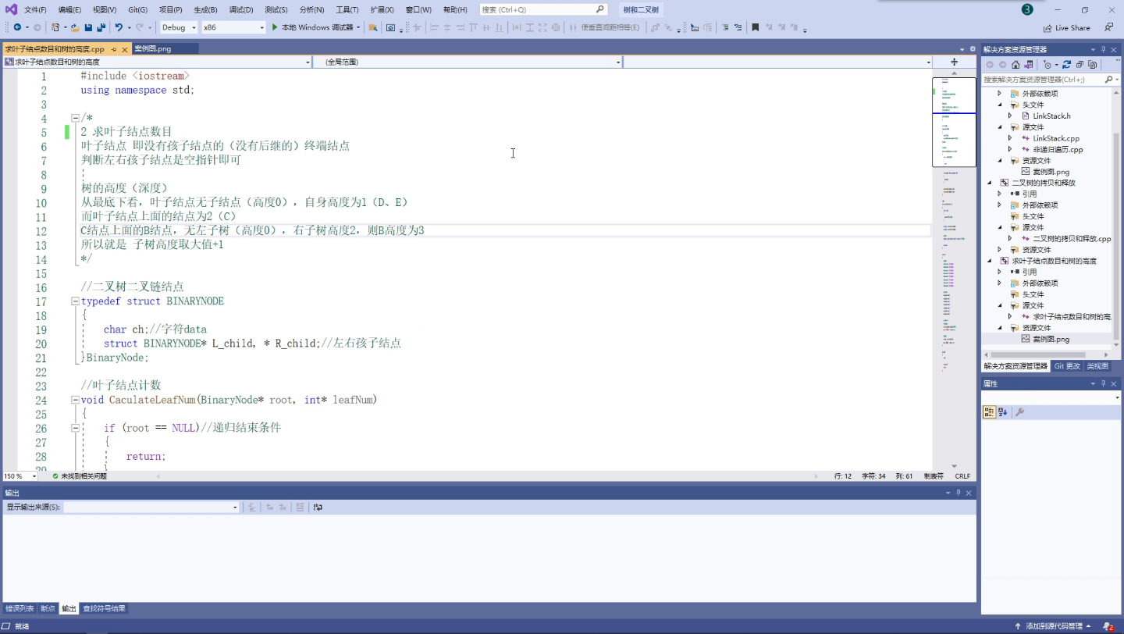Undo the last edit with the undo arrow
The width and height of the screenshot is (1124, 634).
pyautogui.click(x=119, y=27)
